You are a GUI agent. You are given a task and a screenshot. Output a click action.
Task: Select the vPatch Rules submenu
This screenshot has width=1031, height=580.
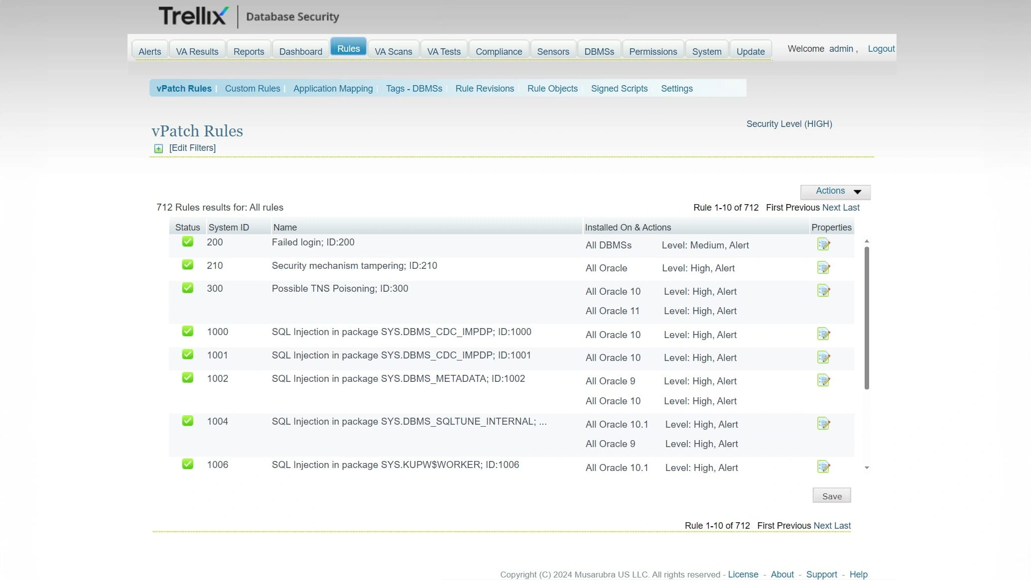tap(184, 88)
